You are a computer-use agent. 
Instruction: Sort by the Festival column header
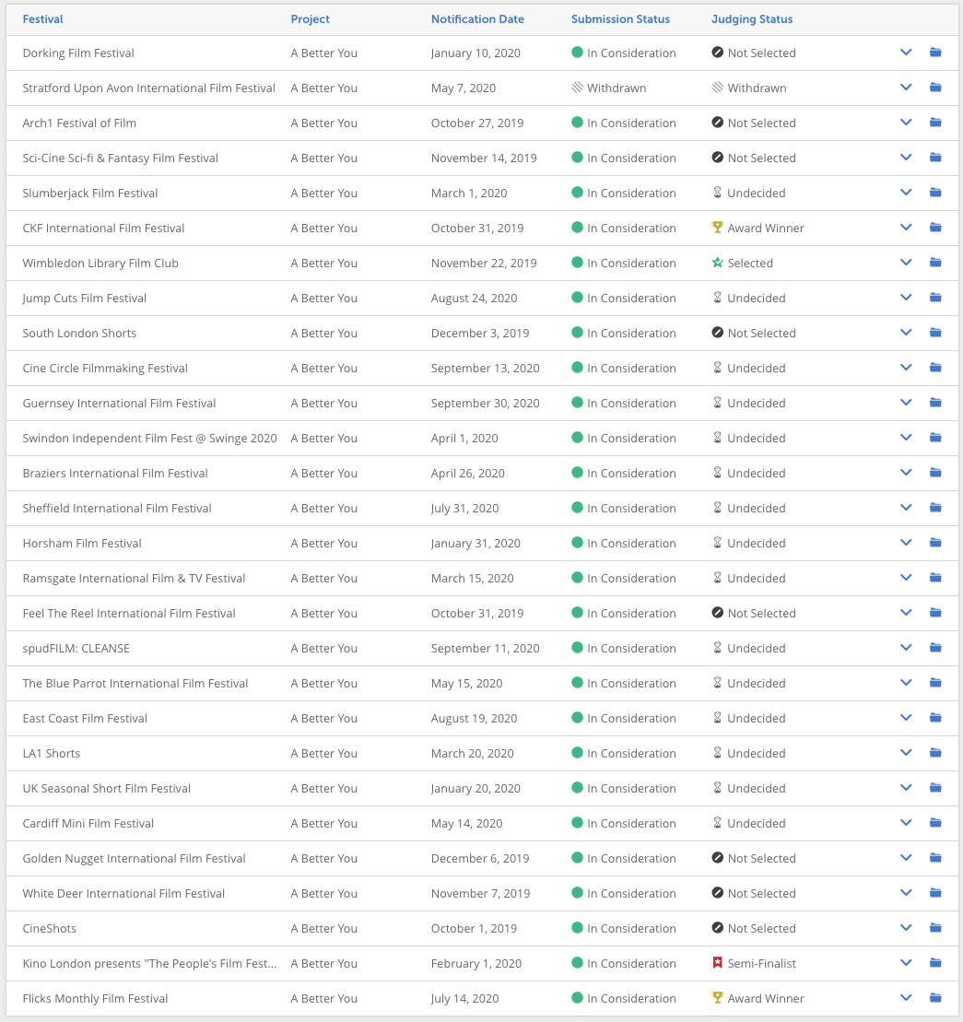43,19
